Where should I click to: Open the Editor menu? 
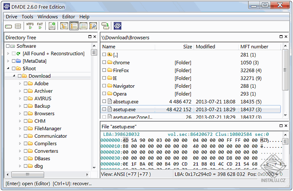click(69, 17)
